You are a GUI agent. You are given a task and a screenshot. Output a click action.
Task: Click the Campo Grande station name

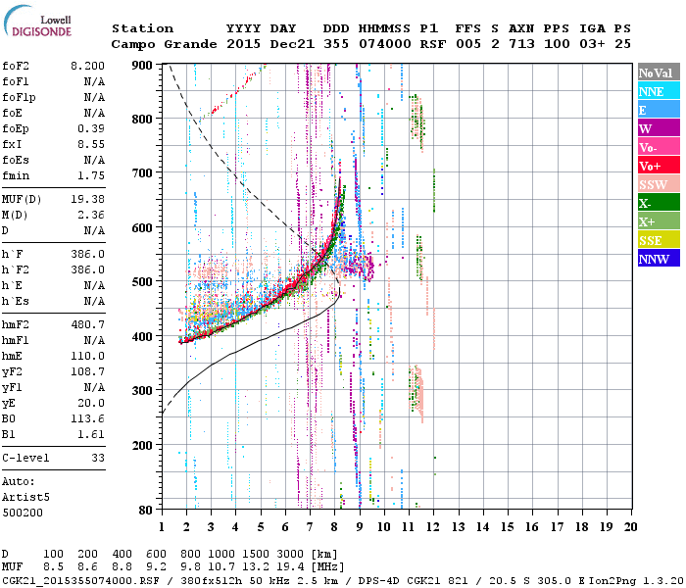tap(164, 44)
